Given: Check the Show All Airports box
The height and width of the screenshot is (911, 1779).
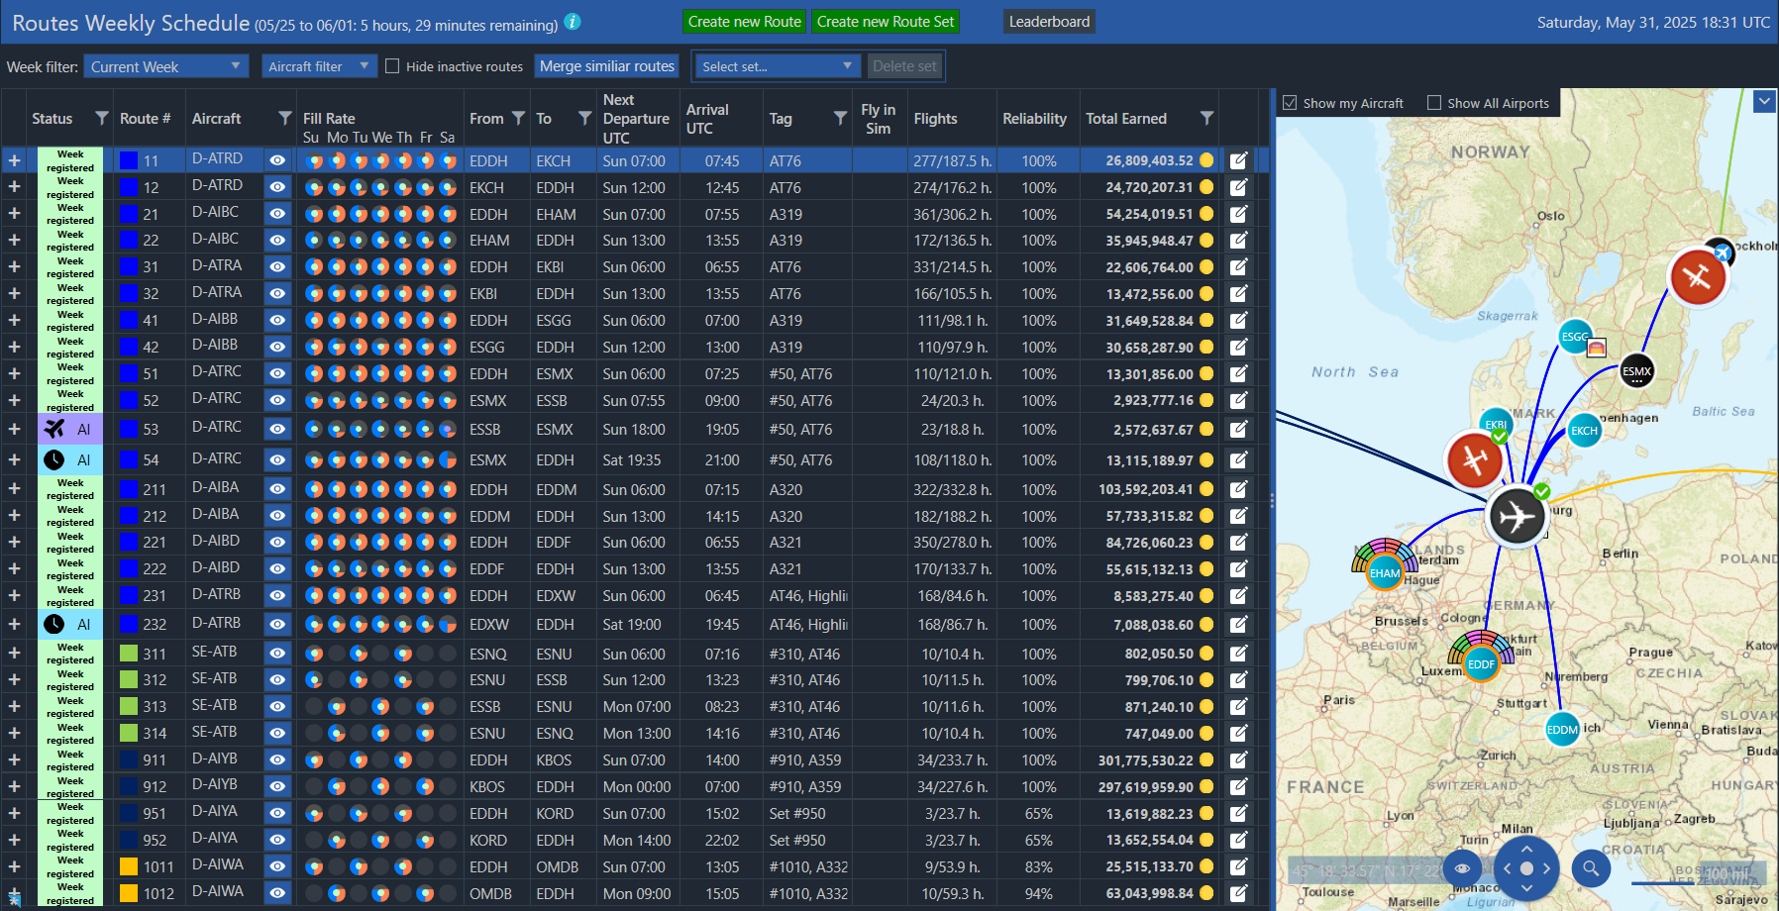Looking at the screenshot, I should (1434, 103).
